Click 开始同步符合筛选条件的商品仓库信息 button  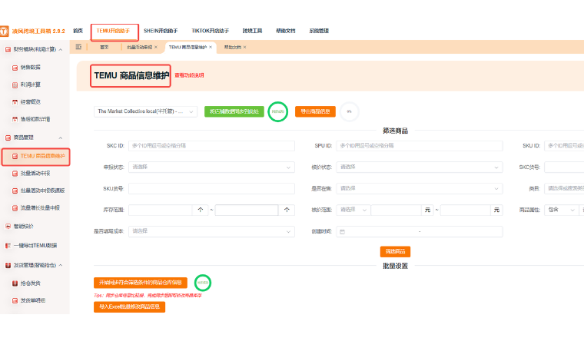(141, 283)
